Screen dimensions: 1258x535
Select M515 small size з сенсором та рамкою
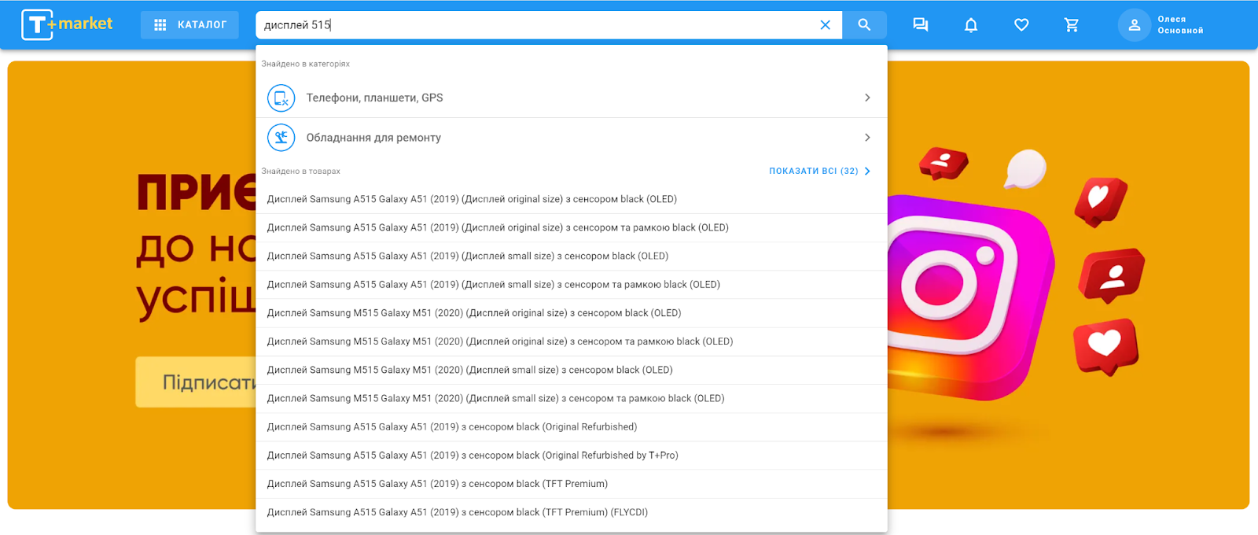(572, 398)
